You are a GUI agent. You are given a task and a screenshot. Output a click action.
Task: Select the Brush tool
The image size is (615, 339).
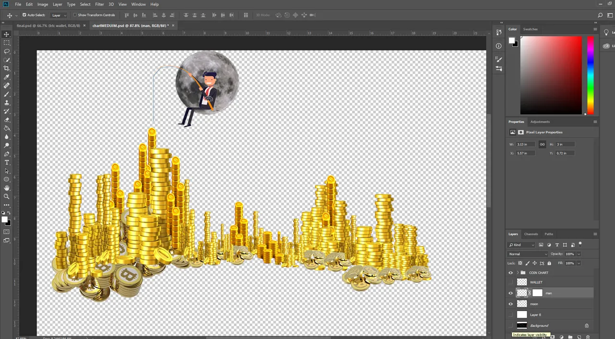7,94
